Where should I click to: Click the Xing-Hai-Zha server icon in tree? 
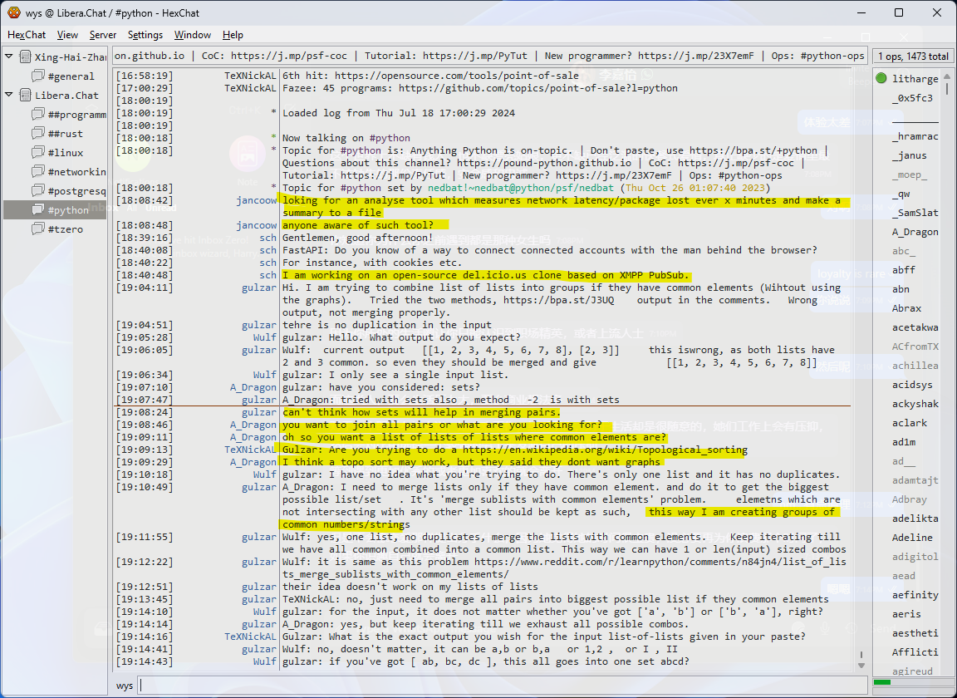tap(25, 57)
